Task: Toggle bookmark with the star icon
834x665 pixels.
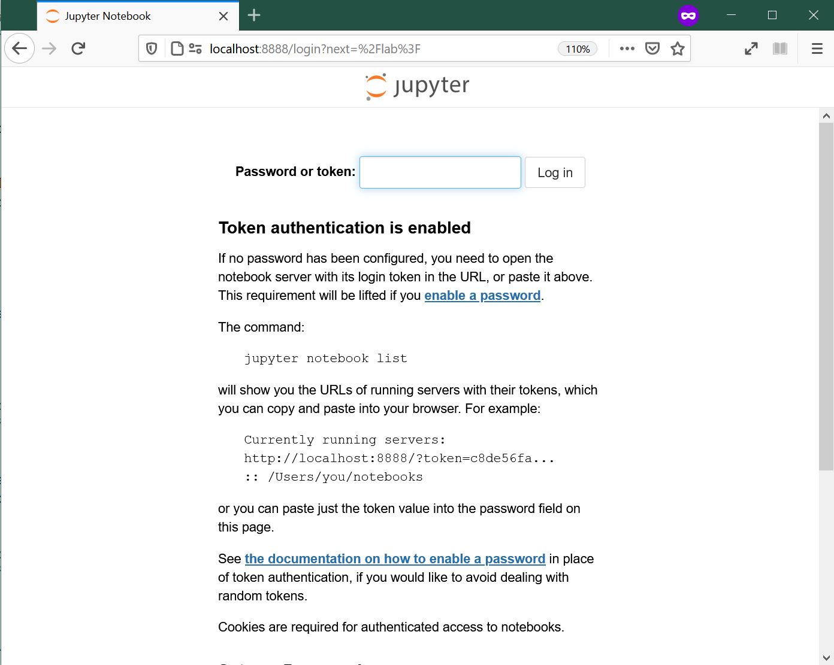Action: click(678, 48)
